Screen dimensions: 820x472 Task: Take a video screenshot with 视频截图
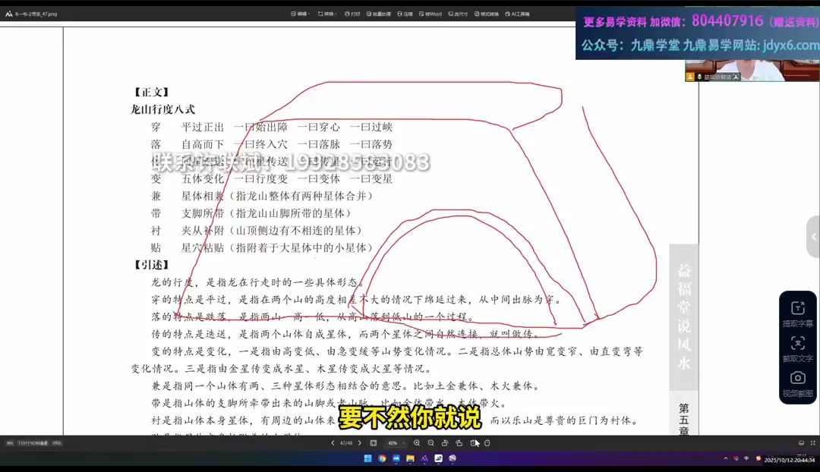click(x=797, y=382)
